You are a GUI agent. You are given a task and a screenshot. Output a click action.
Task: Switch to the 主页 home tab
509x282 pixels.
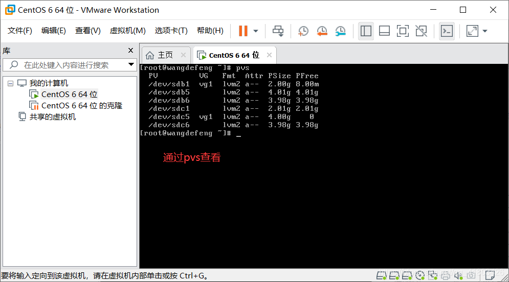click(x=165, y=55)
